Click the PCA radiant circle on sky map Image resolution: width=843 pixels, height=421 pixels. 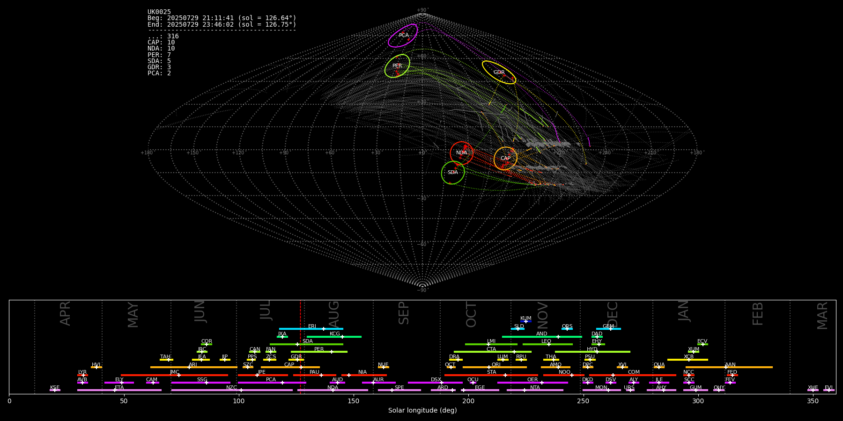403,36
